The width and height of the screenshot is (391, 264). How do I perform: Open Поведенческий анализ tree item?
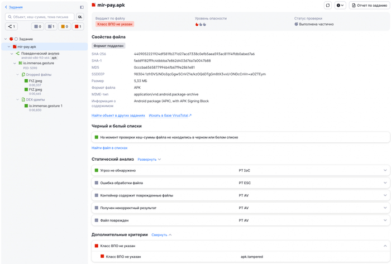pyautogui.click(x=40, y=54)
